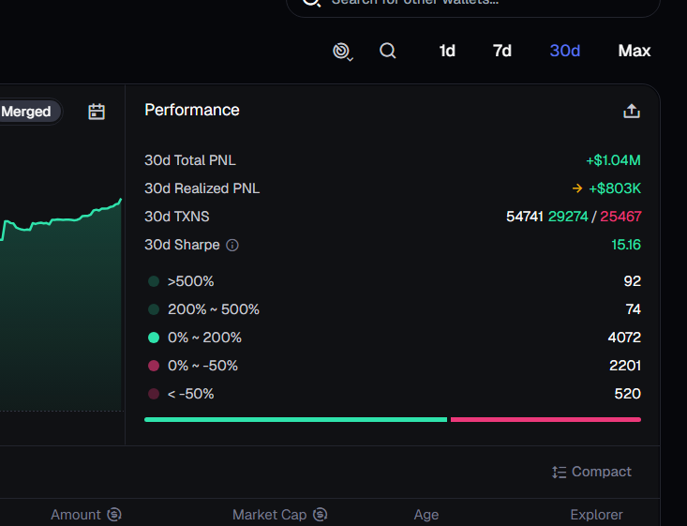The image size is (687, 526).
Task: Click the 30d Sharpe label
Action: click(182, 245)
